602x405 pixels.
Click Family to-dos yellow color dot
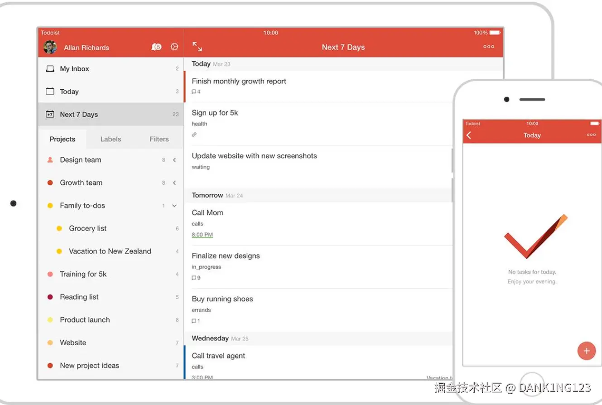[x=50, y=206]
